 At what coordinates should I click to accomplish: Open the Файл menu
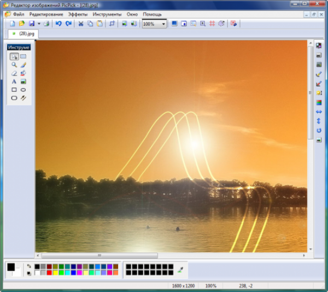19,14
